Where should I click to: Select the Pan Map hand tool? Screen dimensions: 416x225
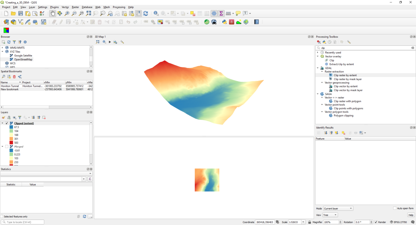(x=53, y=13)
